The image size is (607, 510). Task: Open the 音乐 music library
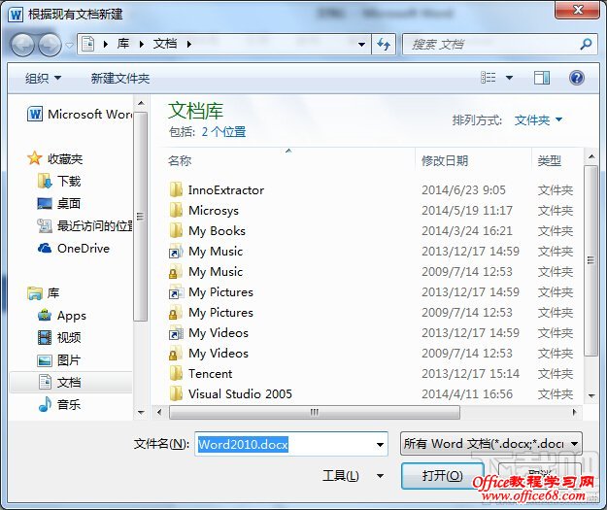[x=59, y=405]
